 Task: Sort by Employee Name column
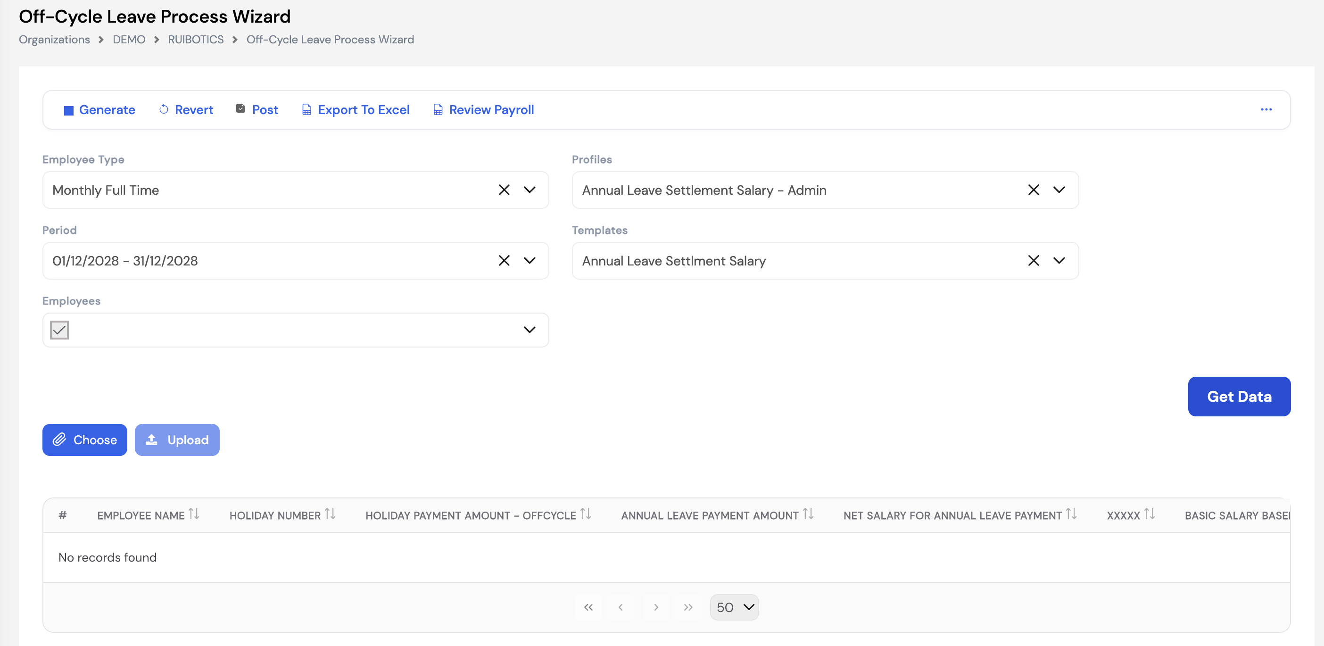coord(194,514)
